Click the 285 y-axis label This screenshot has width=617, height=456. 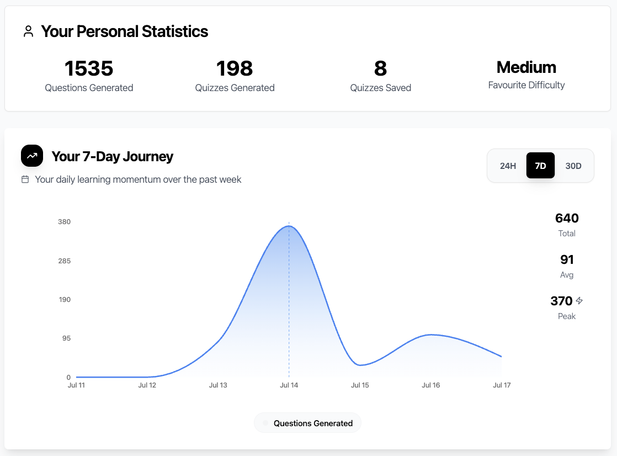click(x=64, y=261)
